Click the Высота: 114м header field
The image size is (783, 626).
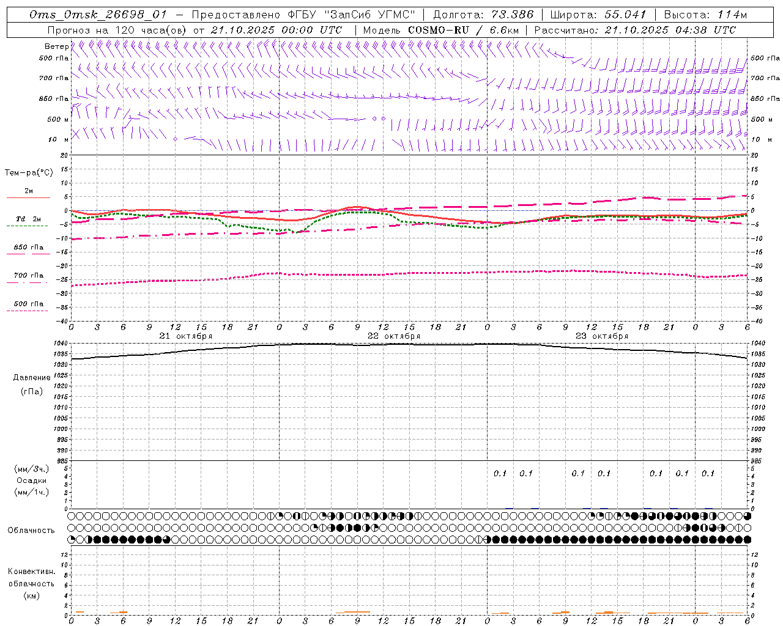click(705, 15)
